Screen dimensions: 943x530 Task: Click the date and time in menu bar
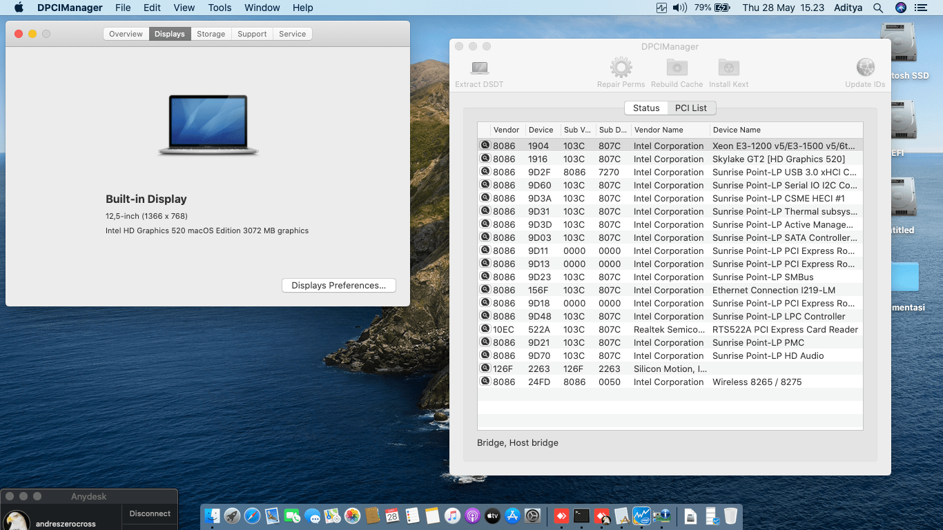tap(783, 8)
